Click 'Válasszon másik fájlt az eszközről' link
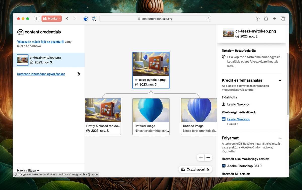Screen dimensions: 302x190 [x=41, y=42]
